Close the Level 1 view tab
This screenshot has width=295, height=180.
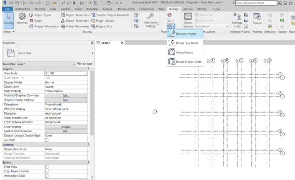122,43
